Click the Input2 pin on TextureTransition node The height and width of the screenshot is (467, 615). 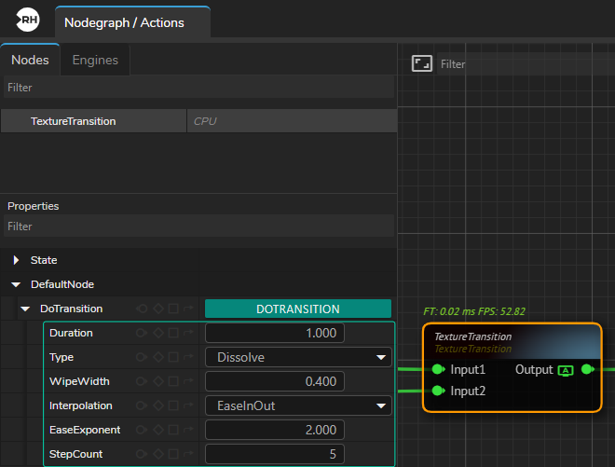click(x=438, y=391)
